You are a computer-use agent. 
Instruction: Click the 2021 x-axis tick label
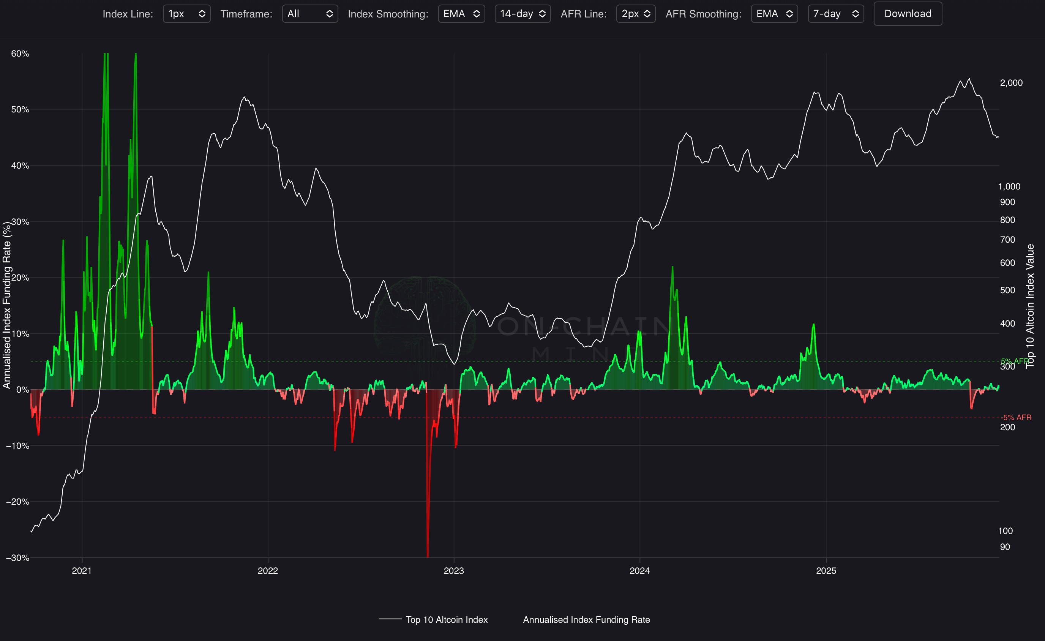coord(82,571)
